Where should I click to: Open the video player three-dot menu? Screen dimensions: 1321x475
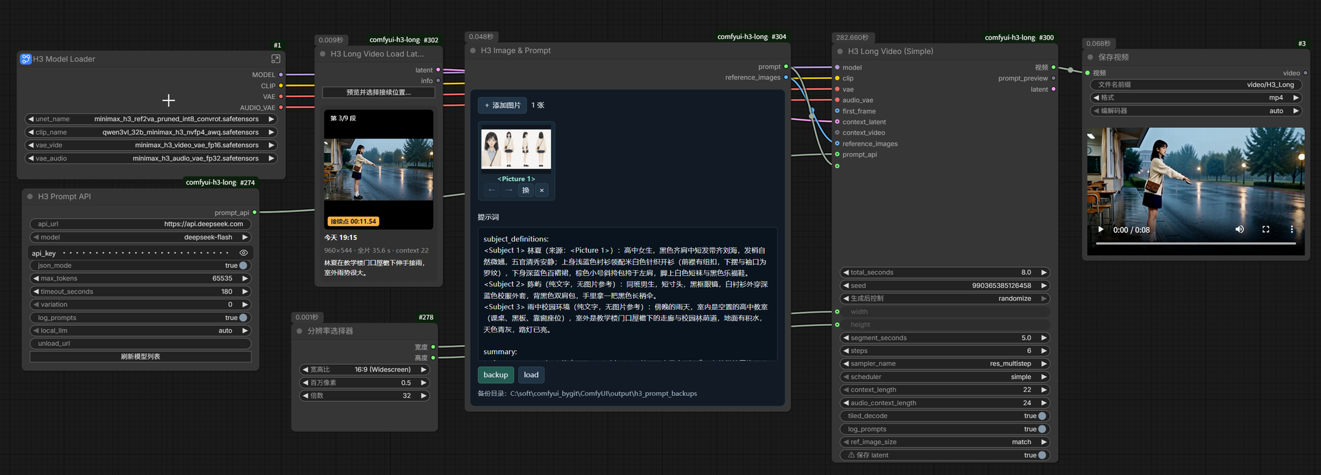coord(1291,230)
